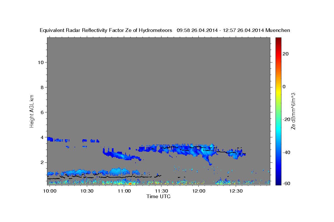Click the colorbar label -20

[286, 119]
